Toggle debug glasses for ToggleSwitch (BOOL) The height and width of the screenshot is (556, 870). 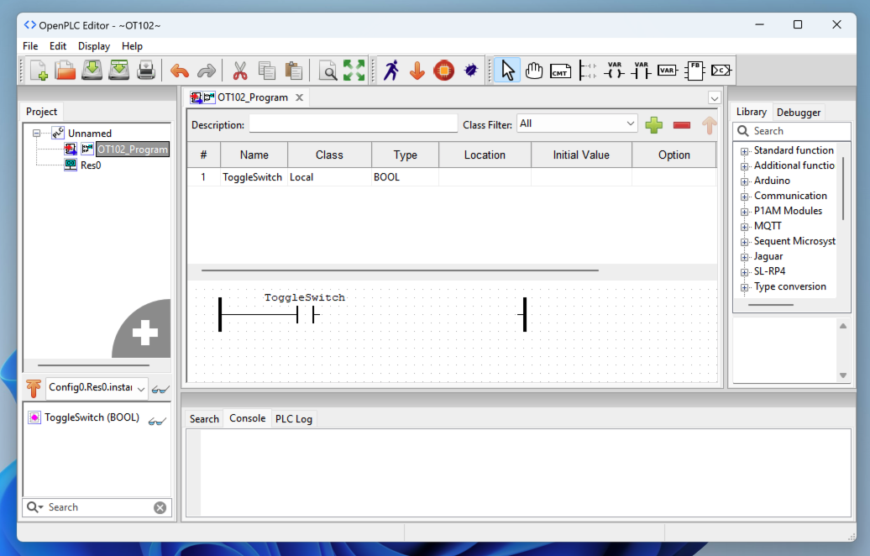pos(157,422)
